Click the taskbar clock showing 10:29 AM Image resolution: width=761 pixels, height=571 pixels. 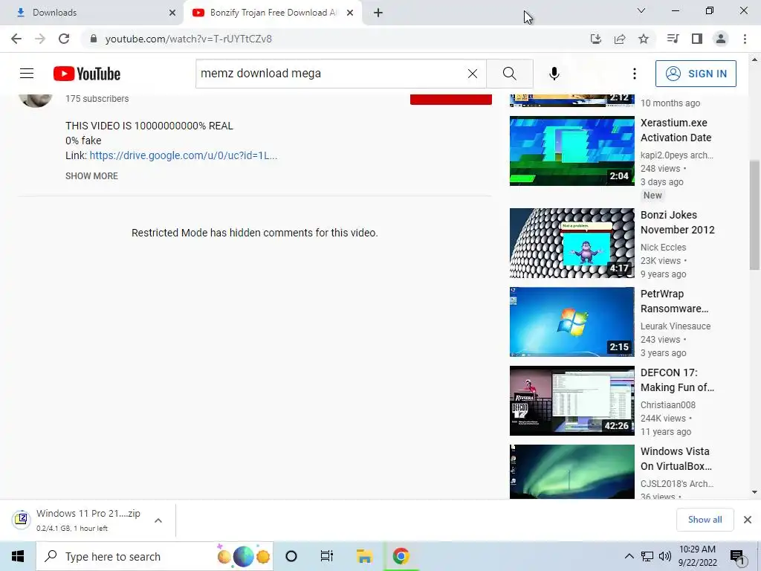click(x=697, y=556)
